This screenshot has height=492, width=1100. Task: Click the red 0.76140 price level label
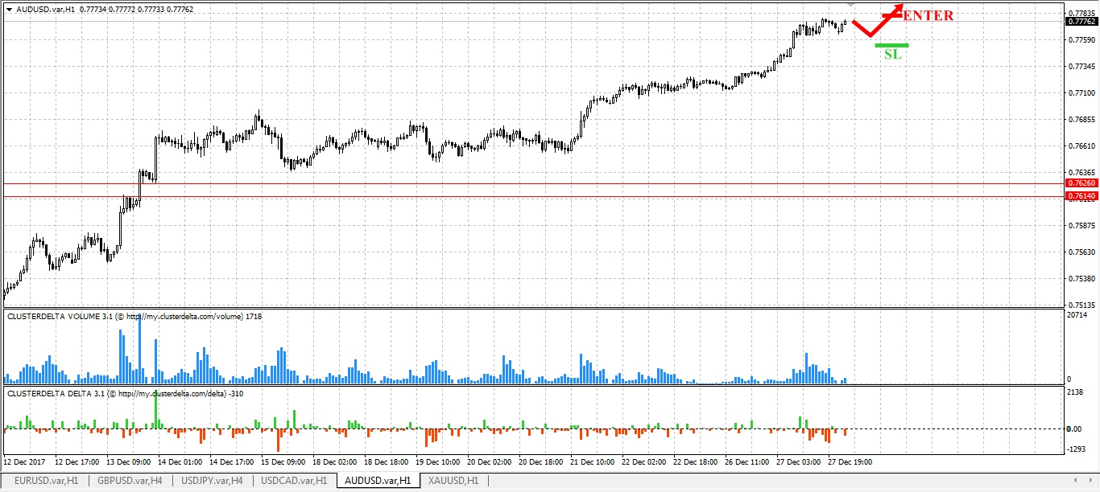(1080, 196)
